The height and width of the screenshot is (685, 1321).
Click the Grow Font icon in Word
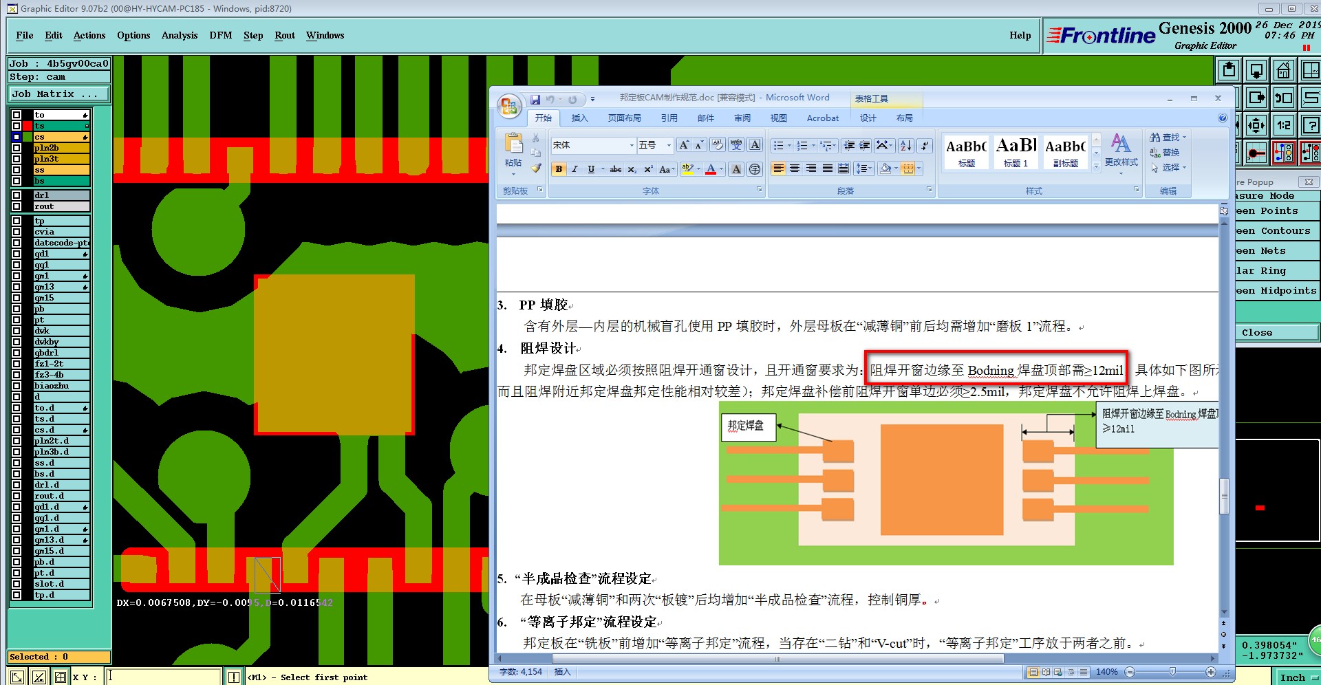[x=683, y=145]
